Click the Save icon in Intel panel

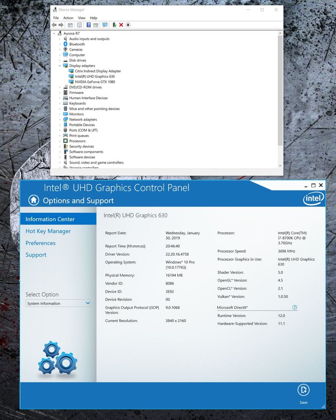(303, 390)
